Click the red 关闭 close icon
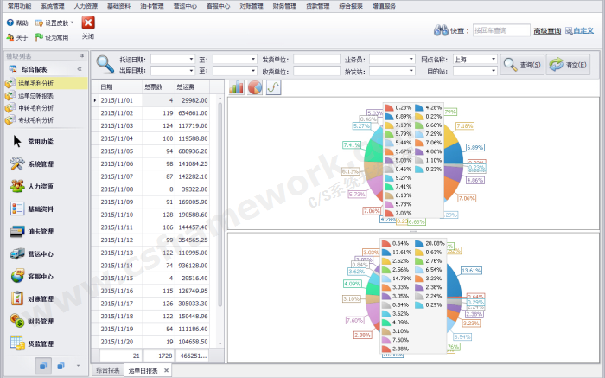This screenshot has height=378, width=605. (88, 23)
